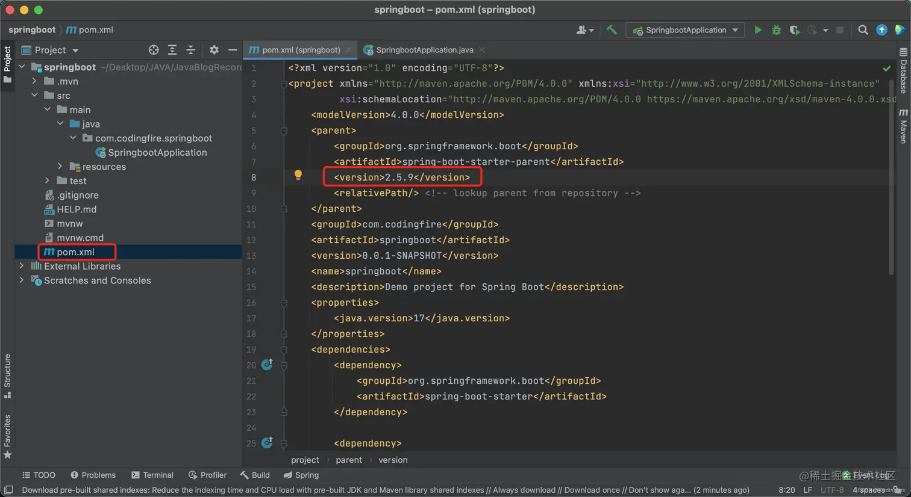Open Project panel settings gear

point(214,50)
